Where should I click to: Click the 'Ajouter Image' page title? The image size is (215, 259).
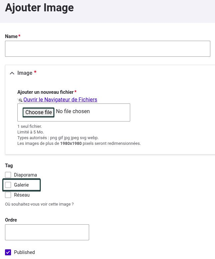[39, 7]
